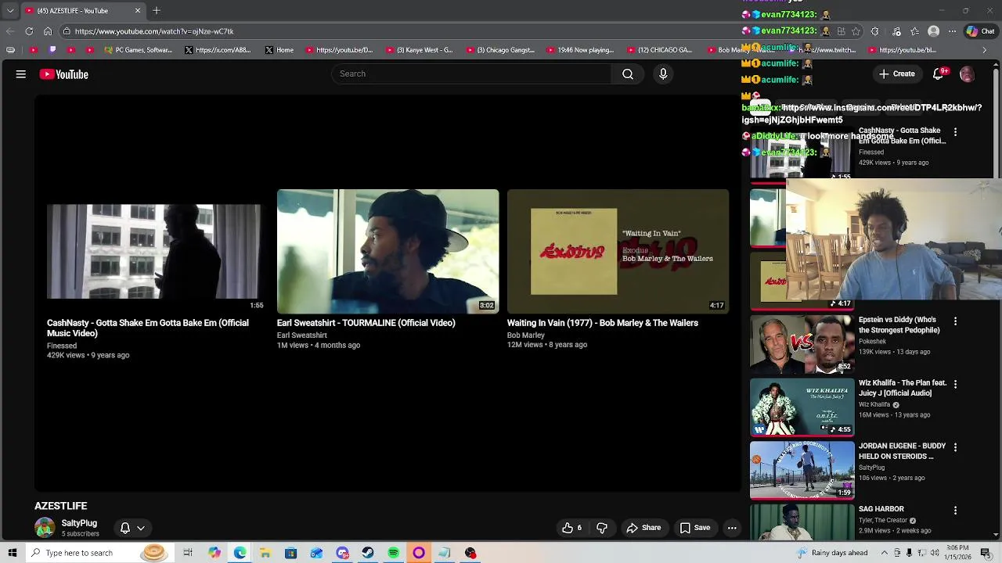This screenshot has width=1002, height=563.
Task: Open the Rainy days ahead weather widget
Action: coord(831,553)
